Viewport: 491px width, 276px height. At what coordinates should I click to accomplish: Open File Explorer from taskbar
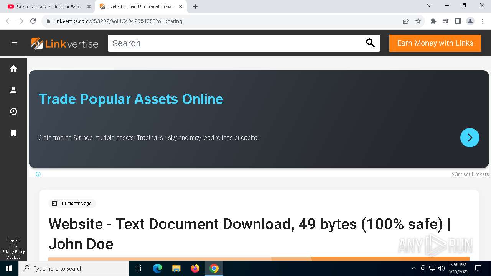pos(176,268)
